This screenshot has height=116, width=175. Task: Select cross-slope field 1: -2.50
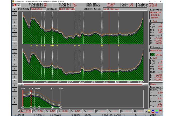pos(26,111)
